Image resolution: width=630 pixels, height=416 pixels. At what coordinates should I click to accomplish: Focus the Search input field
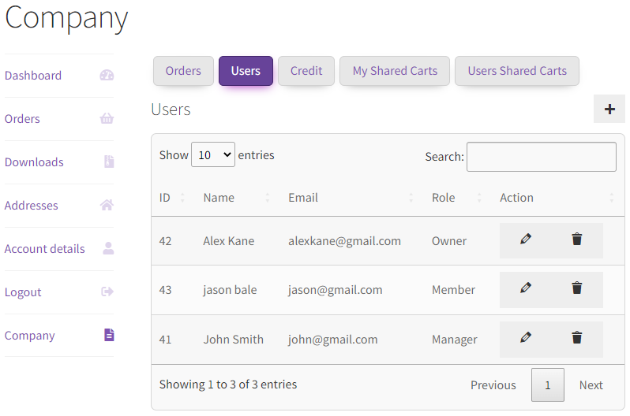542,157
